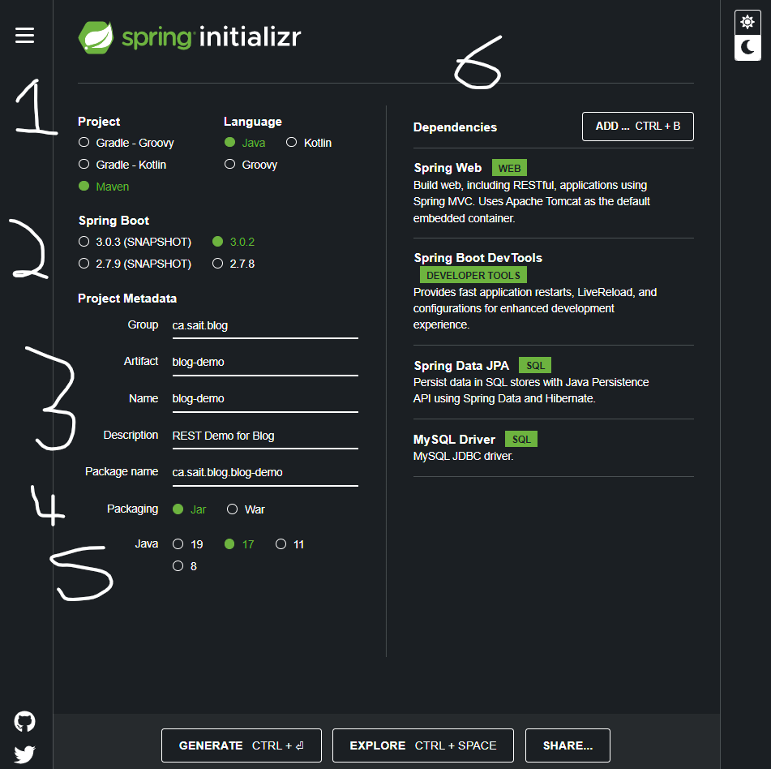Viewport: 771px width, 769px height.
Task: Click the Spring Boot section heading
Action: [x=114, y=221]
